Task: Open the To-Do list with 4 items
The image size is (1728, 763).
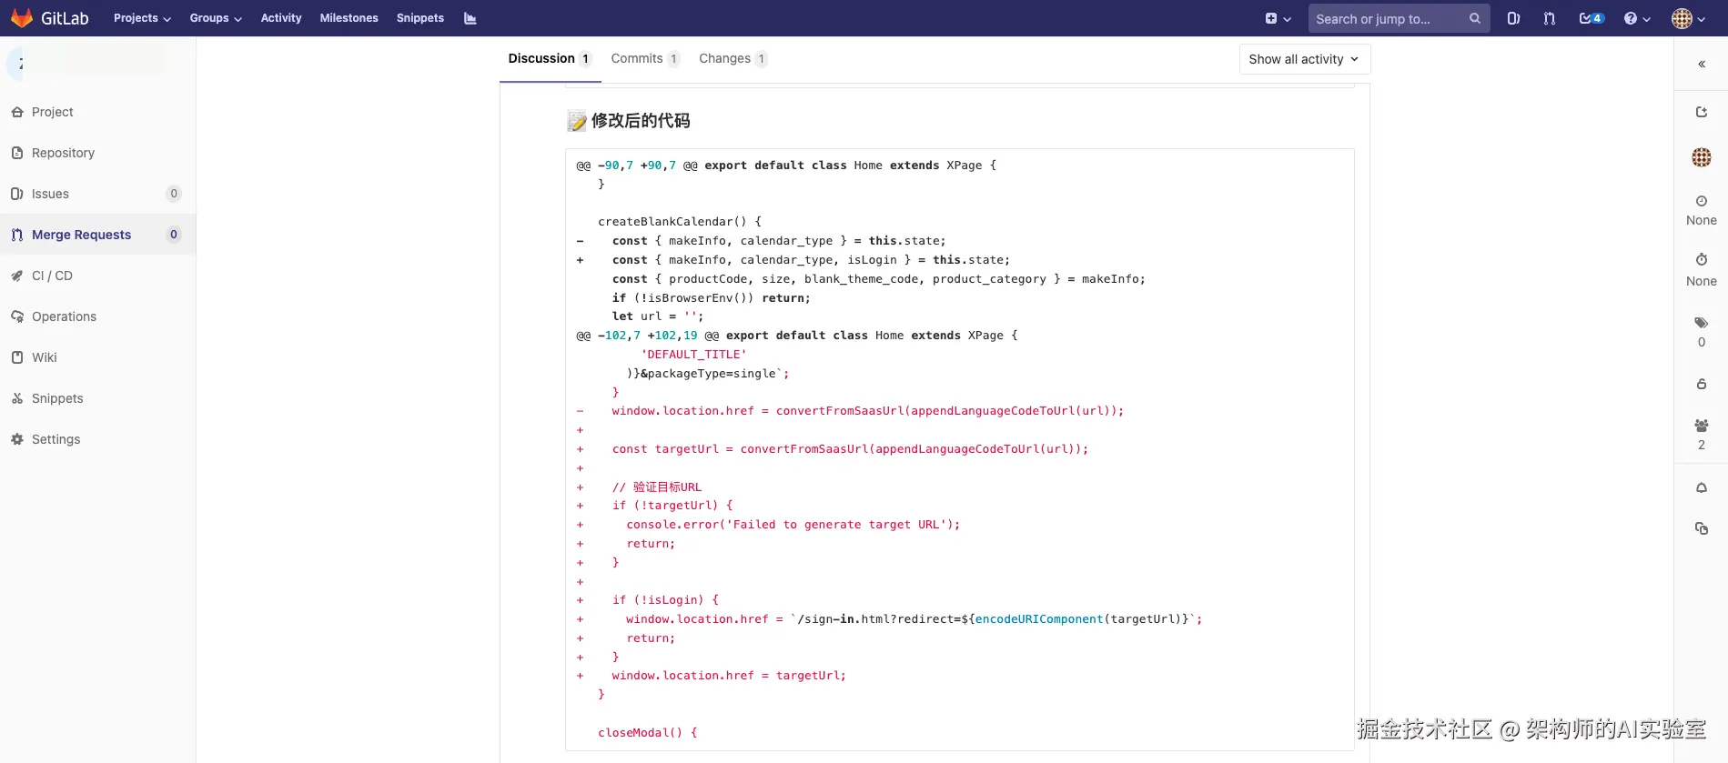Action: click(x=1592, y=18)
